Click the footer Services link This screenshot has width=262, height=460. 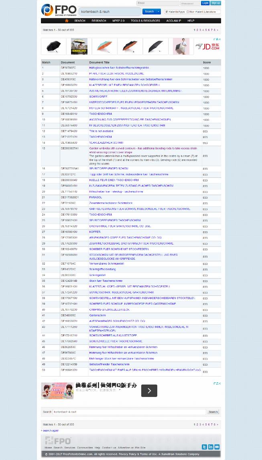pyautogui.click(x=70, y=448)
